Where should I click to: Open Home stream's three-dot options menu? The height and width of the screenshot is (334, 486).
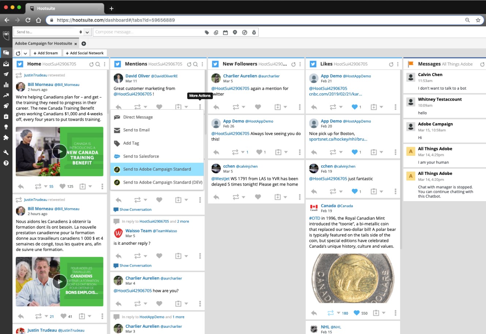click(105, 64)
